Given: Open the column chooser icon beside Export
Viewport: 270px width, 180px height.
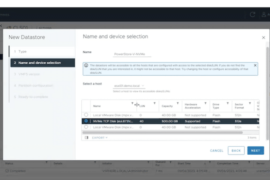Looking at the screenshot, I should 86,138.
